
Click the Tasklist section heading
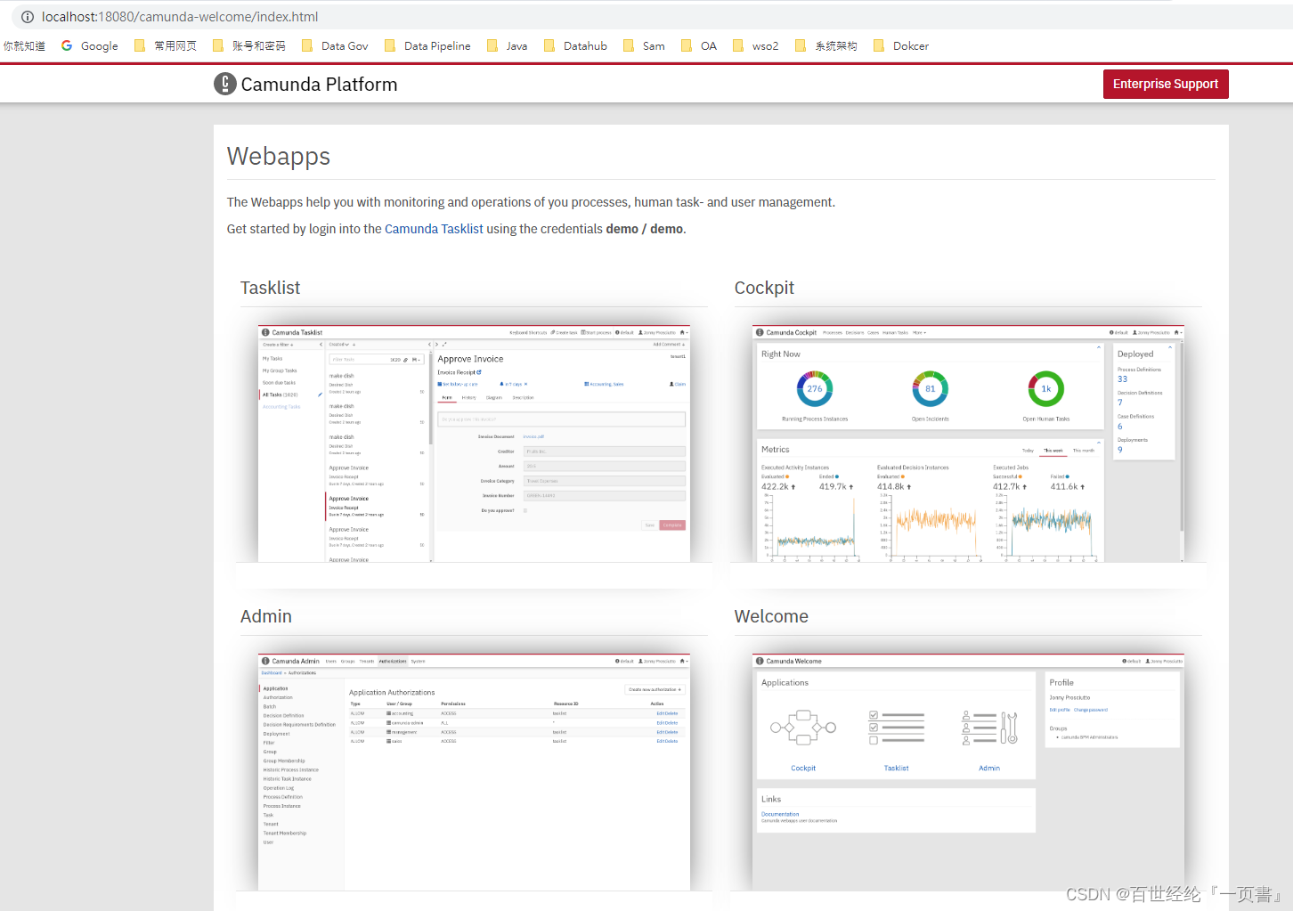(270, 288)
